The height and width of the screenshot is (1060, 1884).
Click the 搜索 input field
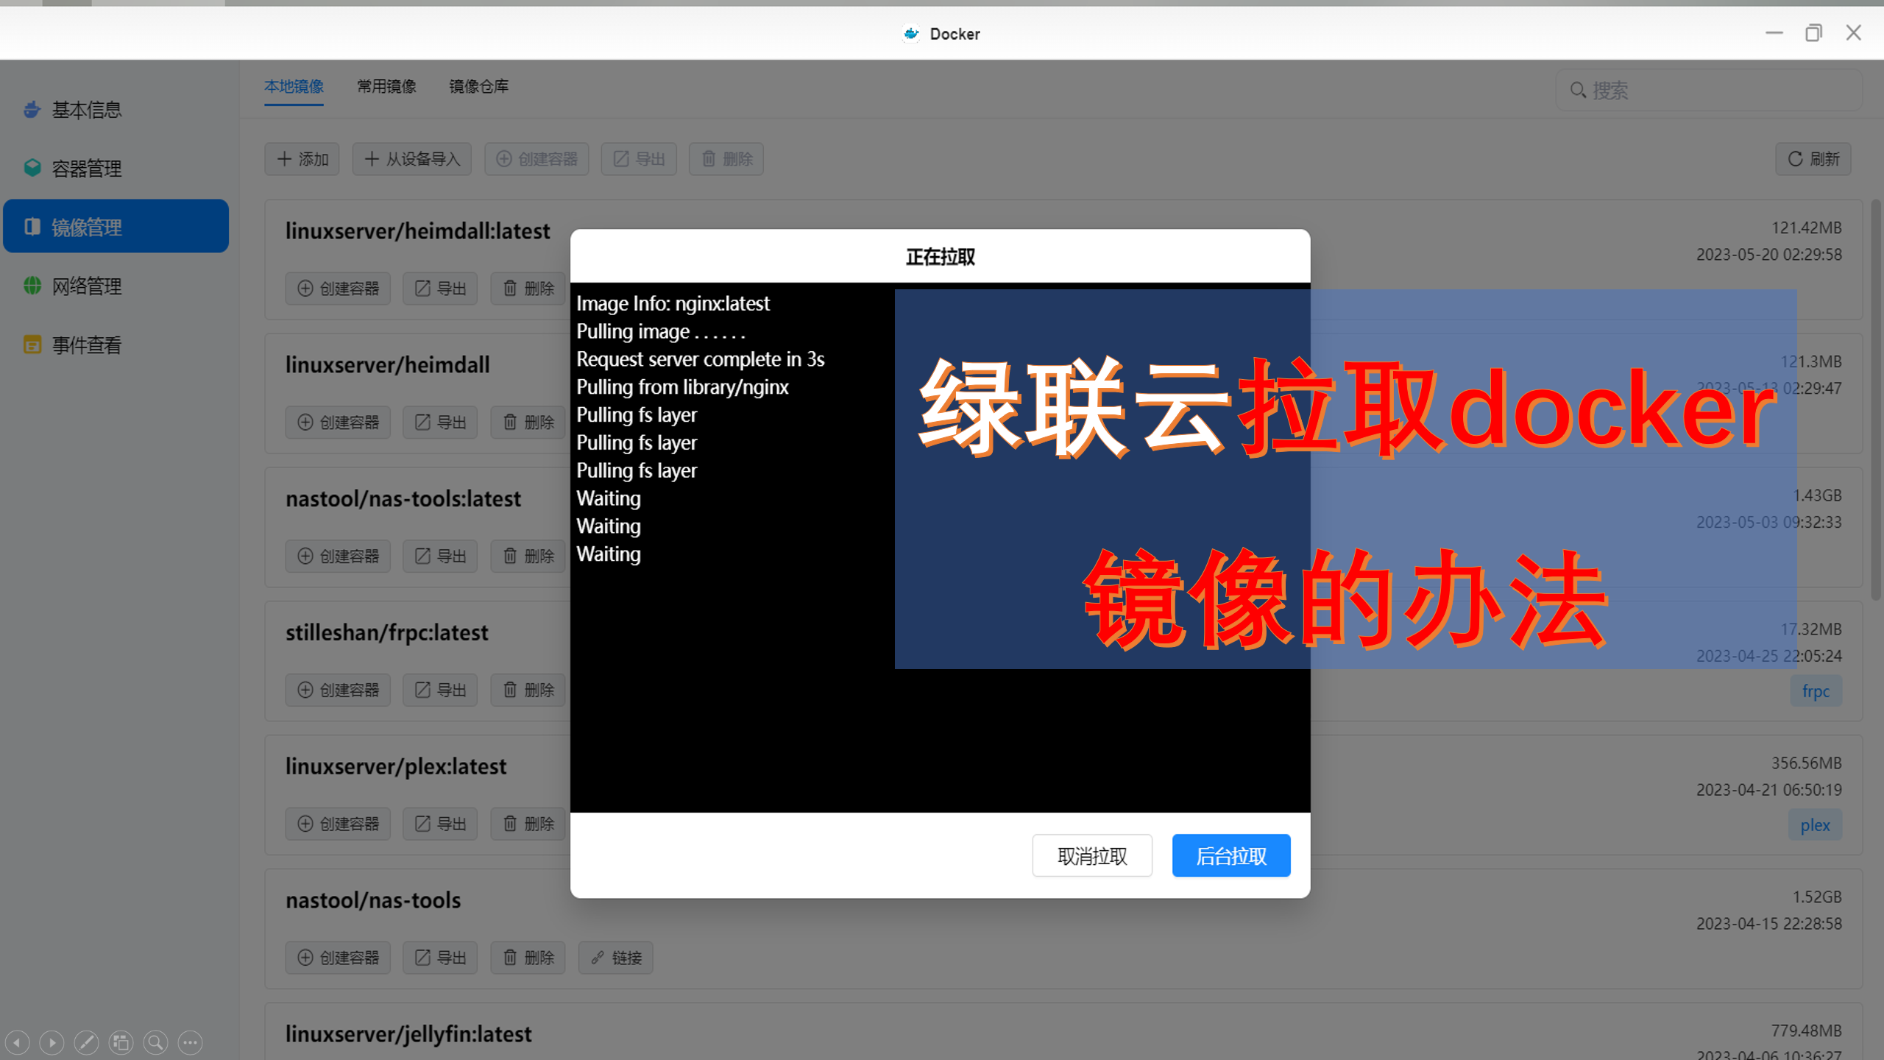pyautogui.click(x=1708, y=91)
